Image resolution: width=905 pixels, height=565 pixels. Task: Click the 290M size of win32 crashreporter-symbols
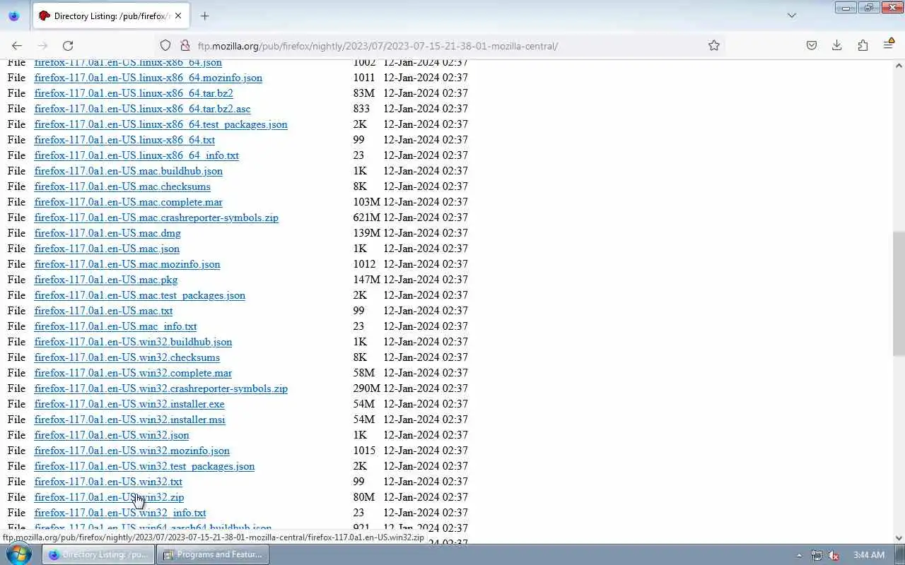(367, 388)
